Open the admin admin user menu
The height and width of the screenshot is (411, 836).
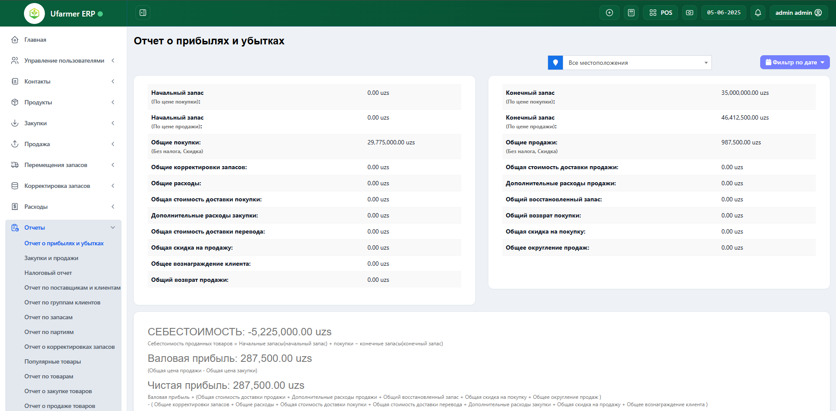(x=798, y=13)
